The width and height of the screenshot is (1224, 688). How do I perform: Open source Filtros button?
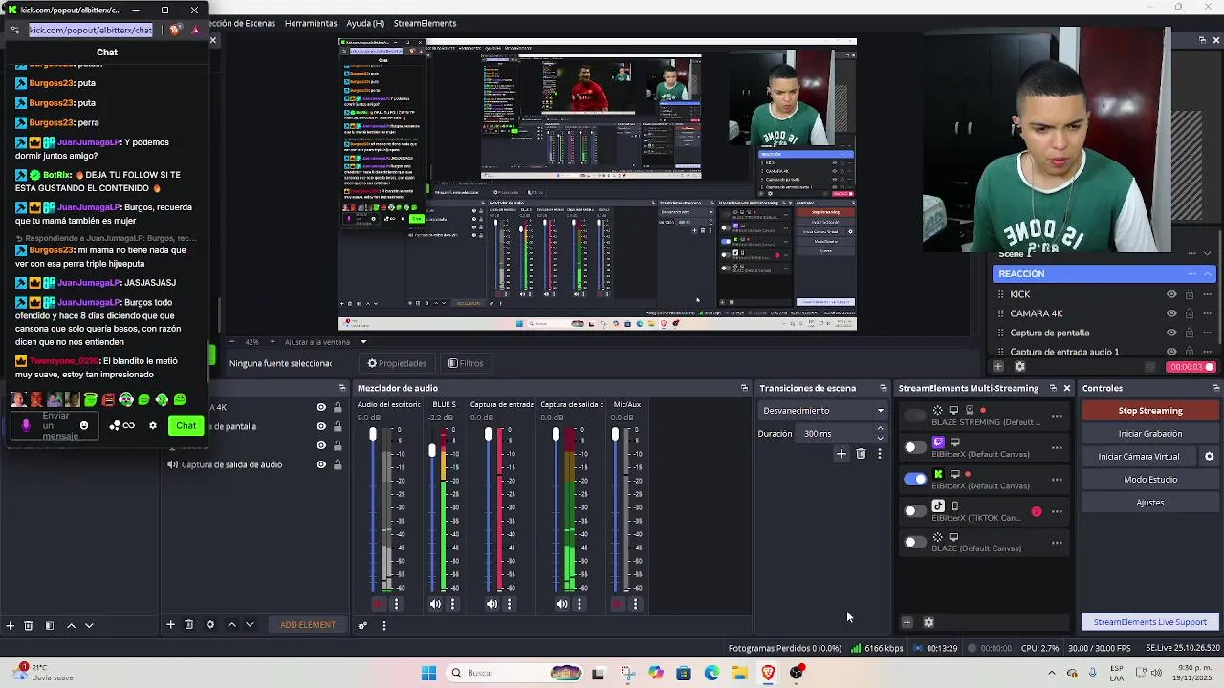[x=466, y=363]
